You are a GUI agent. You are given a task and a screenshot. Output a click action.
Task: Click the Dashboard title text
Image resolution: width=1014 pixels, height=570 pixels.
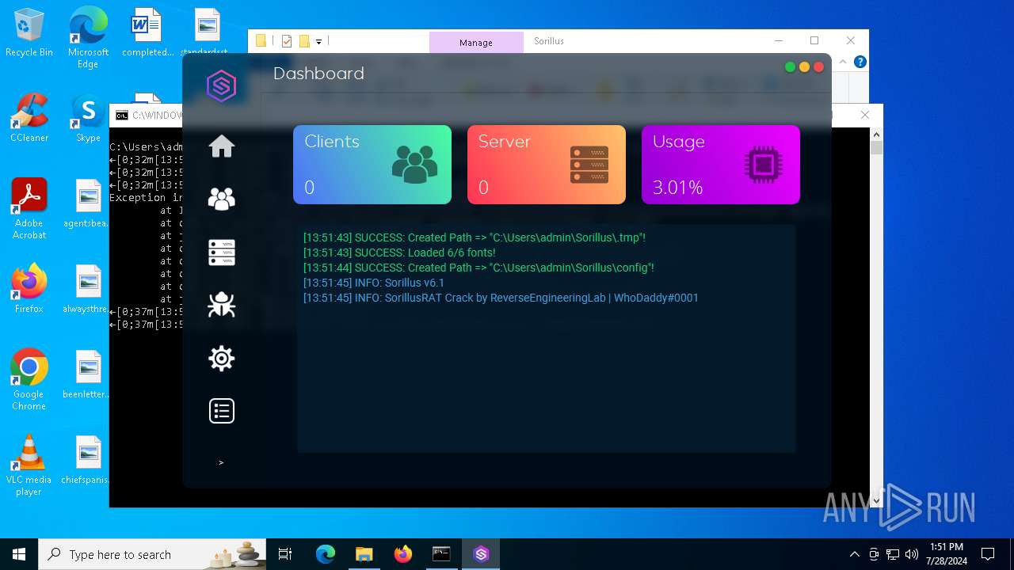coord(318,74)
